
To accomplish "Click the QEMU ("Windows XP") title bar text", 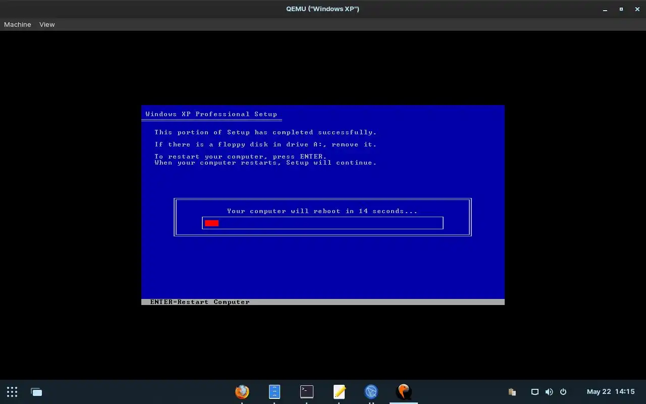I will pyautogui.click(x=323, y=9).
